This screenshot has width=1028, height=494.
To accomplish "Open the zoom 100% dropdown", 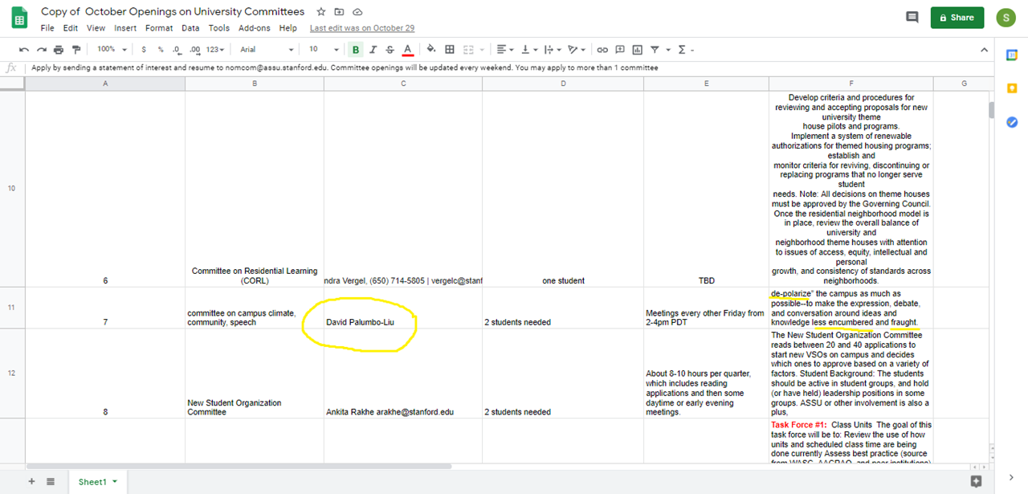I will [x=112, y=50].
